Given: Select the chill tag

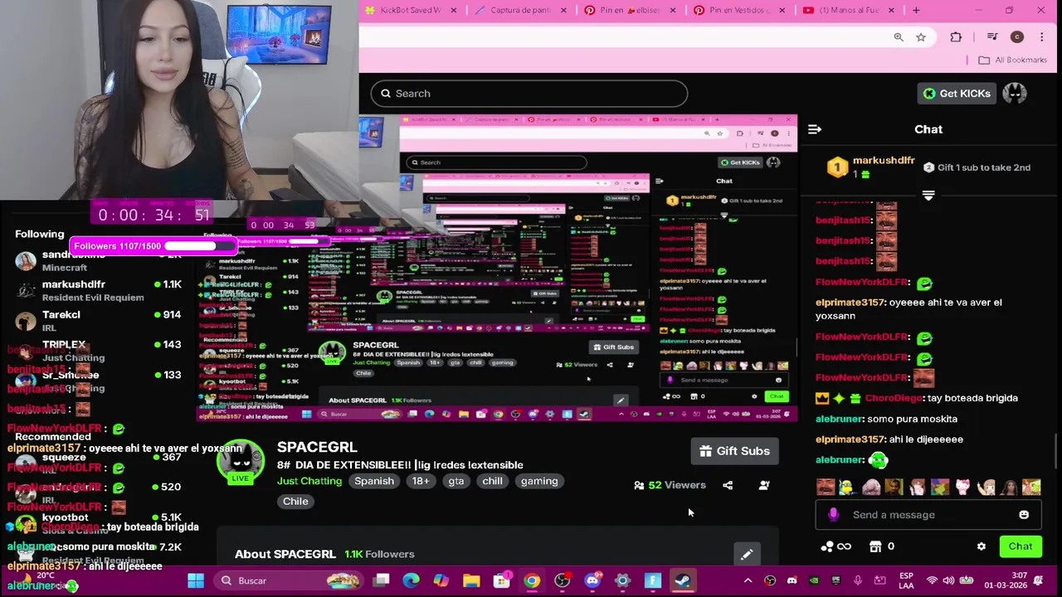Looking at the screenshot, I should (492, 481).
